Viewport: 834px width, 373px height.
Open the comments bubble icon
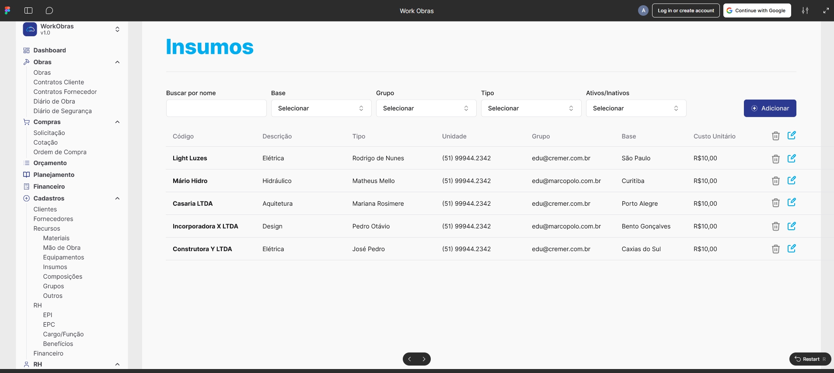tap(49, 10)
